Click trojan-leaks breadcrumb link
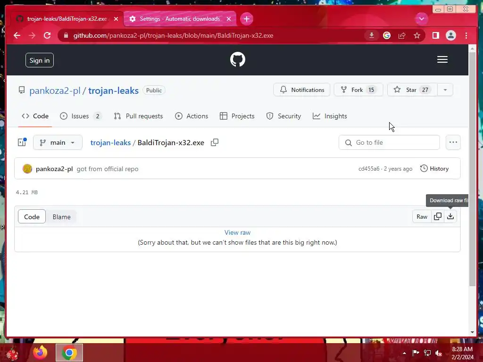 coord(110,142)
